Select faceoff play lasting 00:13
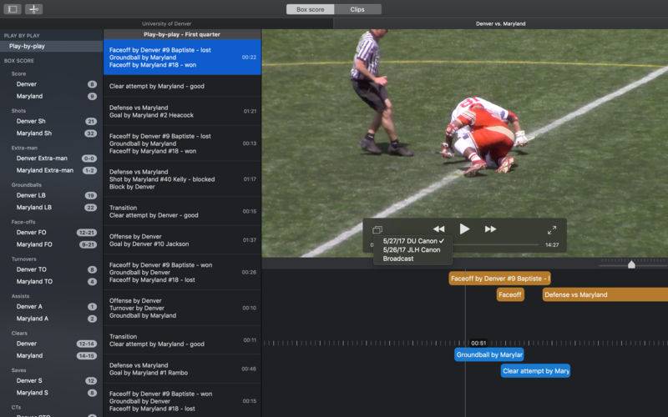The height and width of the screenshot is (417, 668). tap(182, 143)
